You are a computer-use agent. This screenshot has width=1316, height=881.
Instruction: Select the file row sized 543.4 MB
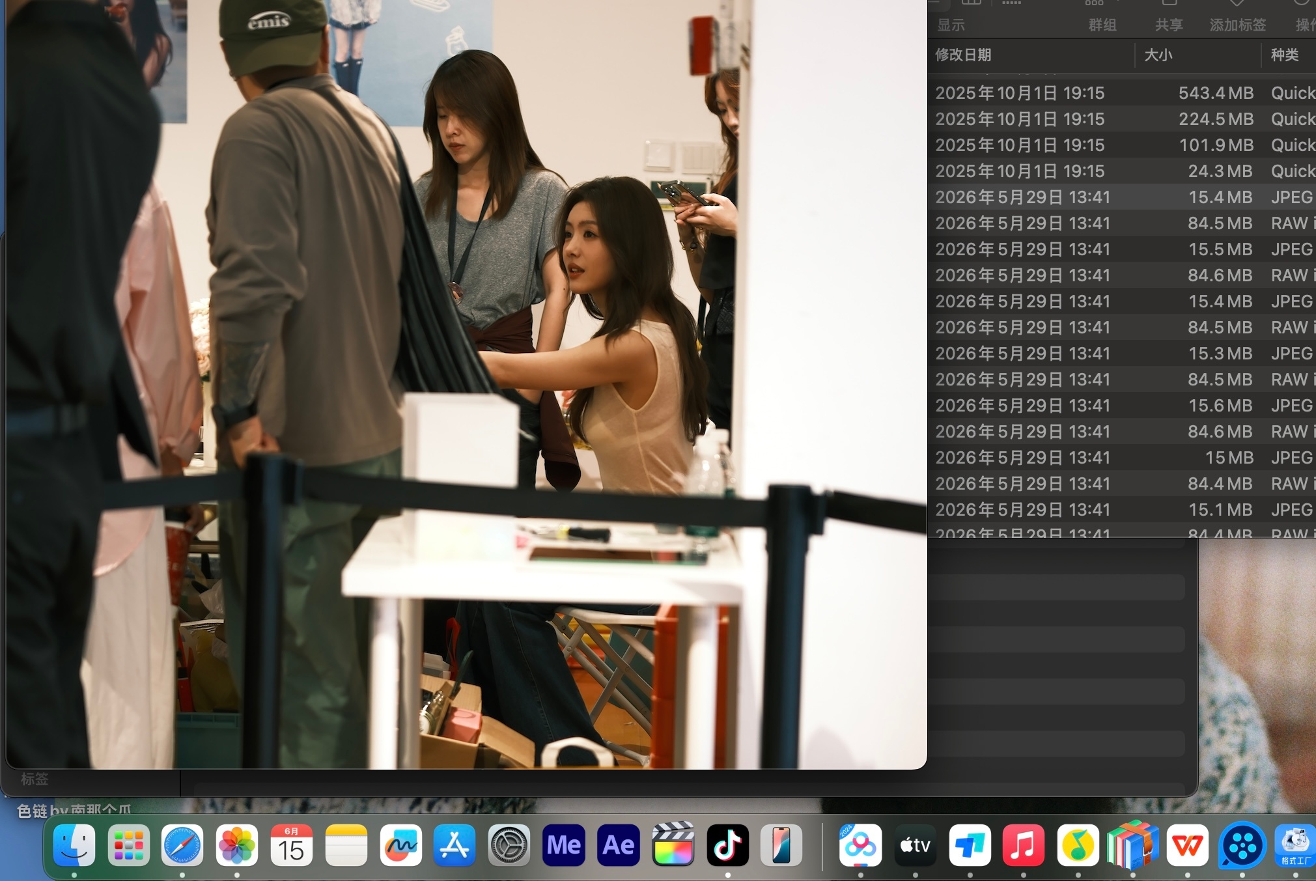coord(1121,93)
